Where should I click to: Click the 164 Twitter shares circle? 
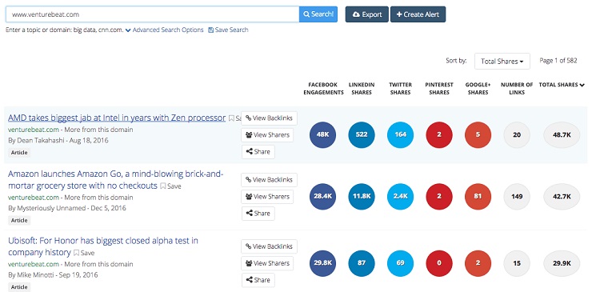(400, 135)
